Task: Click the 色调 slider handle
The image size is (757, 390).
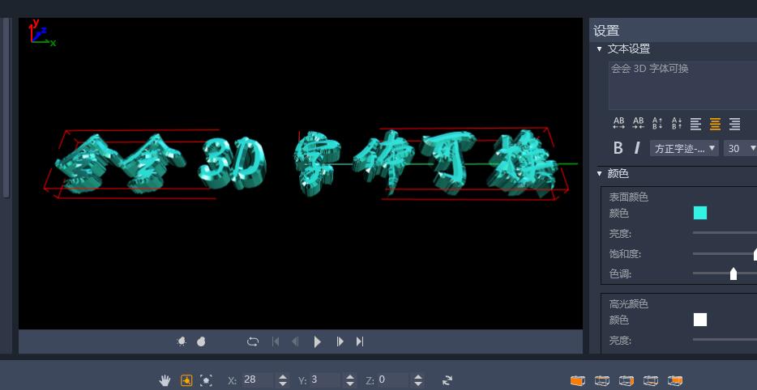Action: tap(733, 273)
